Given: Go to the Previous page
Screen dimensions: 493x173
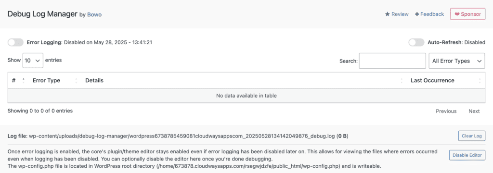Looking at the screenshot, I should tap(446, 111).
